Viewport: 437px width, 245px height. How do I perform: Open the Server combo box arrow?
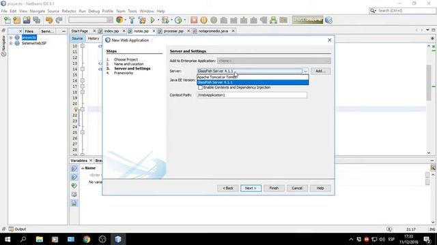[x=305, y=71]
